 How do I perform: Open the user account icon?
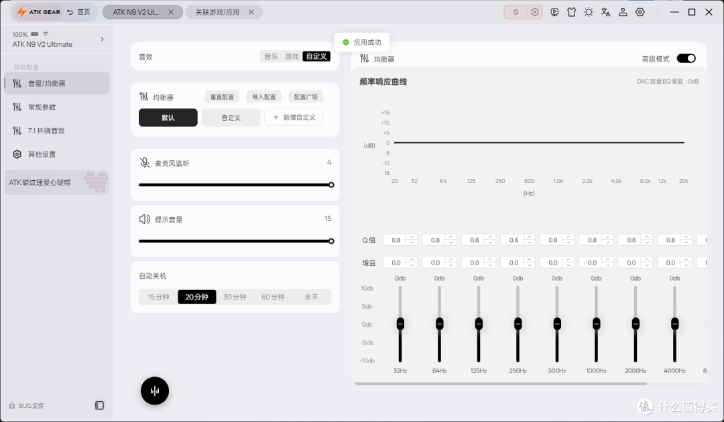[623, 12]
